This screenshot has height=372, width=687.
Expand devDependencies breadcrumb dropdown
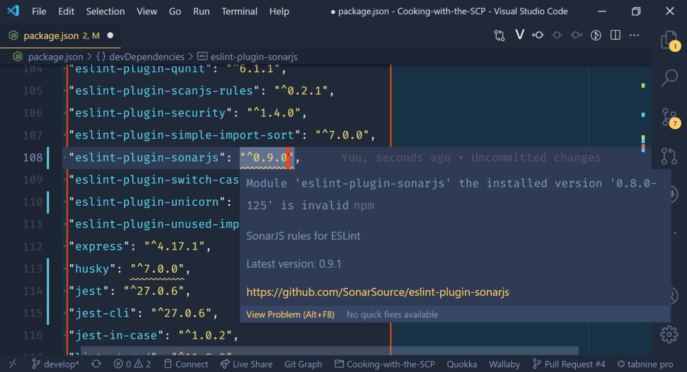click(140, 57)
